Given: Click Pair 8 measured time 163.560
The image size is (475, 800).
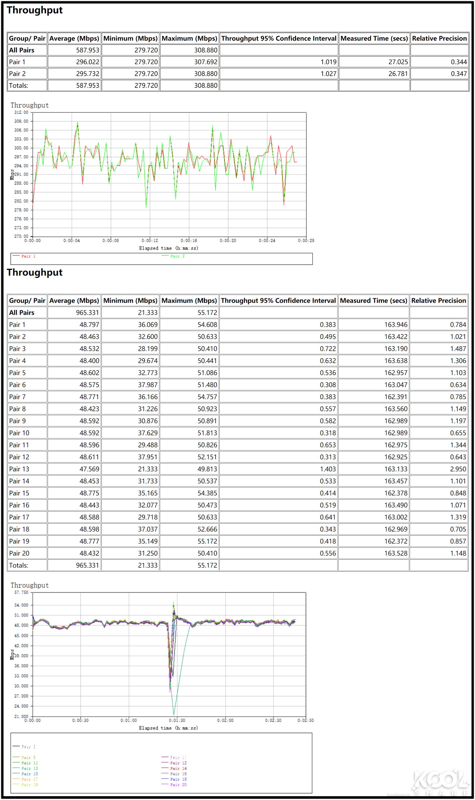Looking at the screenshot, I should [396, 409].
